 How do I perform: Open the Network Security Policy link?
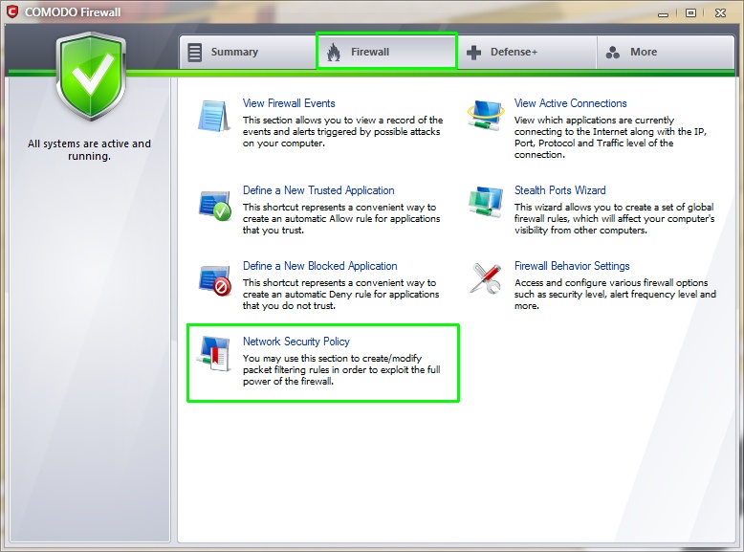point(296,342)
